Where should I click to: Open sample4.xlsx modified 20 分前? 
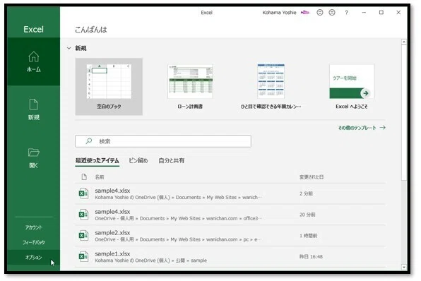pos(230,215)
